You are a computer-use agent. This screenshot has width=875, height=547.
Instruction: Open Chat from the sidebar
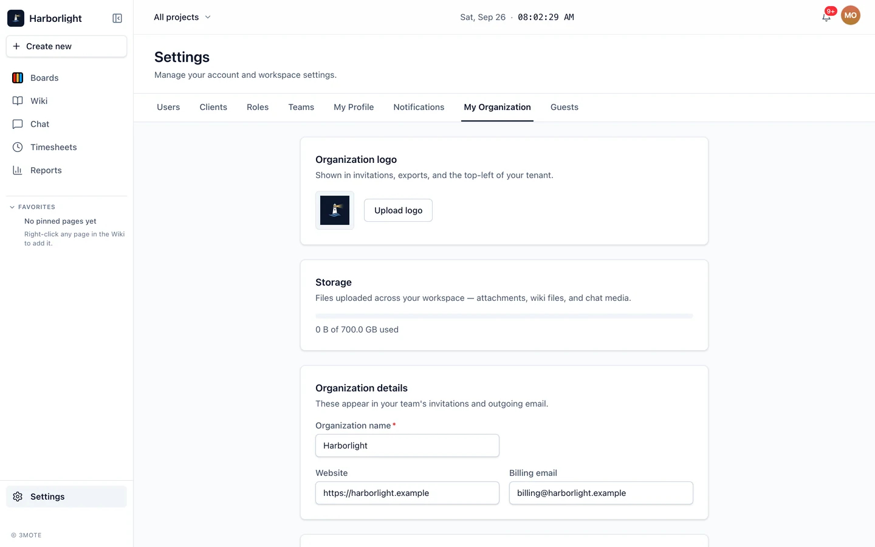coord(66,124)
